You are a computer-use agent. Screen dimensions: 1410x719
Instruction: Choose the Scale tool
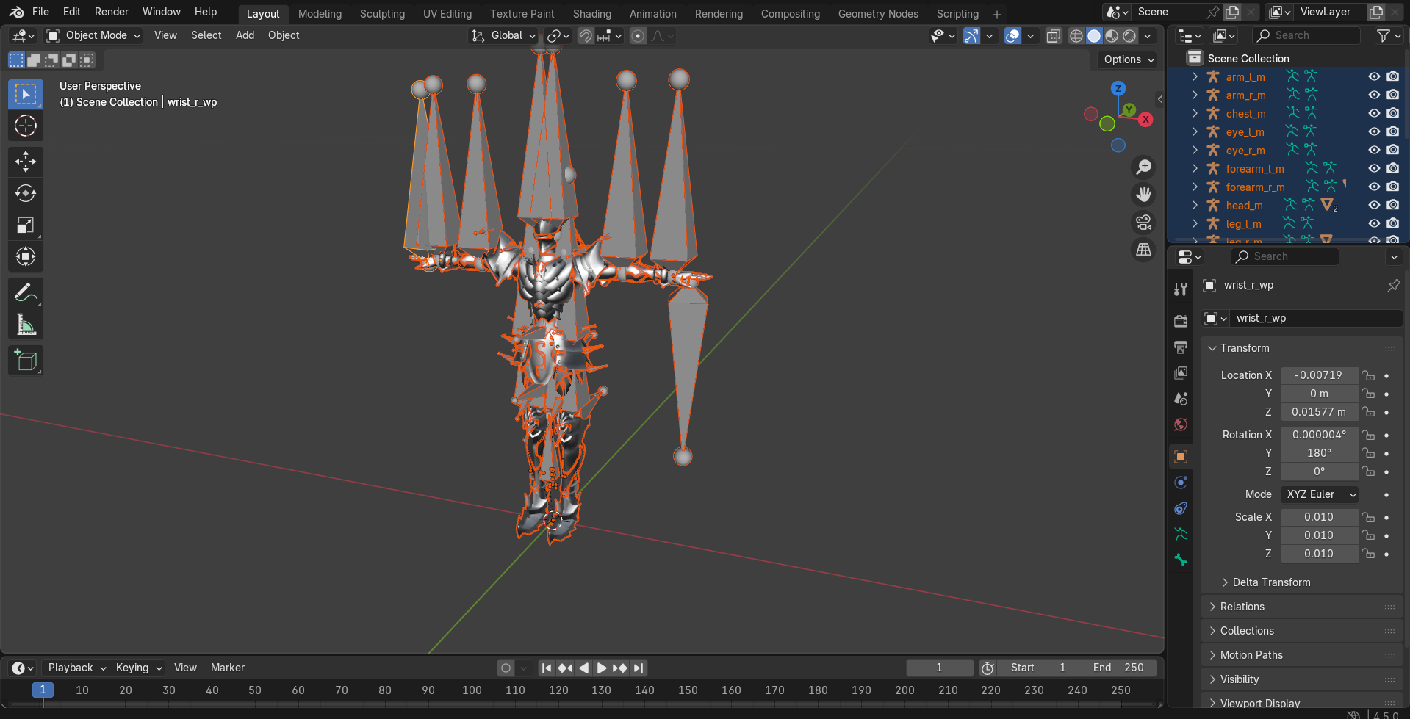tap(26, 225)
